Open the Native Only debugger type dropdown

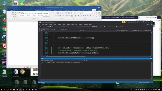click(97, 27)
